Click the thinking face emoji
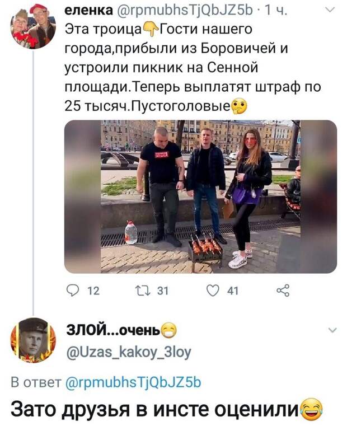The height and width of the screenshot is (426, 347). (239, 107)
